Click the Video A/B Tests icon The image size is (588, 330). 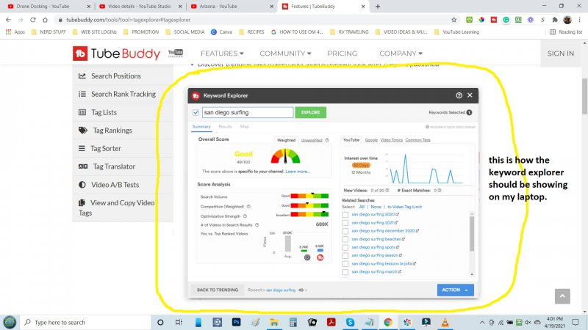[x=82, y=185]
